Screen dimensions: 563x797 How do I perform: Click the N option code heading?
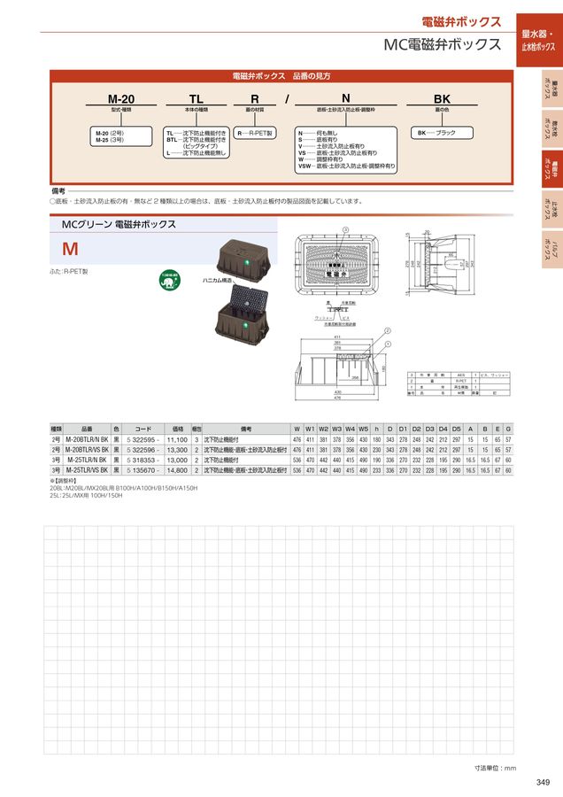tap(345, 98)
